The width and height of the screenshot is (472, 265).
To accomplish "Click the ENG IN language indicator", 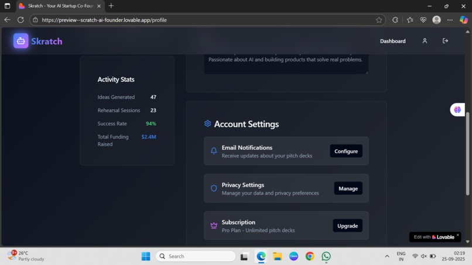I will click(x=401, y=256).
